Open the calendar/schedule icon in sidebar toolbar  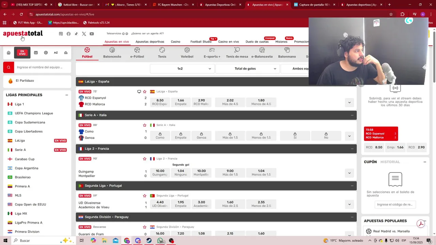pyautogui.click(x=36, y=53)
